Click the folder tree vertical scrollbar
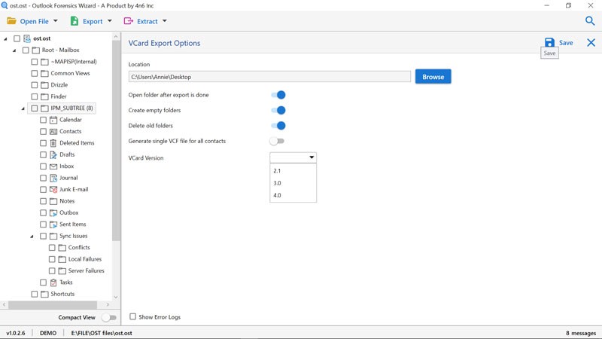This screenshot has width=602, height=339. click(116, 140)
